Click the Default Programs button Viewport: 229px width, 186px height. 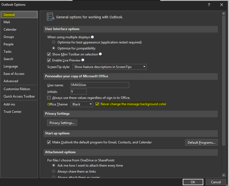point(201,143)
